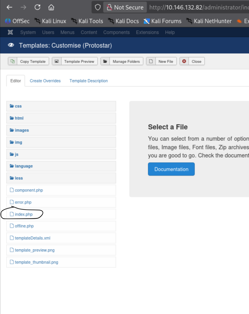Click the Joomla logo icon in admin bar
The image size is (249, 314).
click(10, 32)
